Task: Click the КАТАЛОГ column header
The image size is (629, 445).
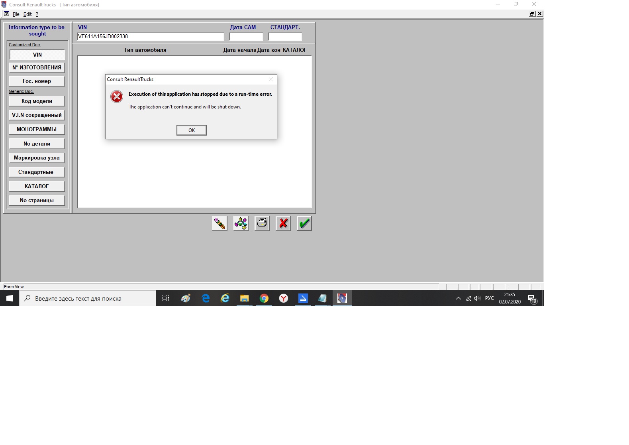Action: pyautogui.click(x=295, y=50)
